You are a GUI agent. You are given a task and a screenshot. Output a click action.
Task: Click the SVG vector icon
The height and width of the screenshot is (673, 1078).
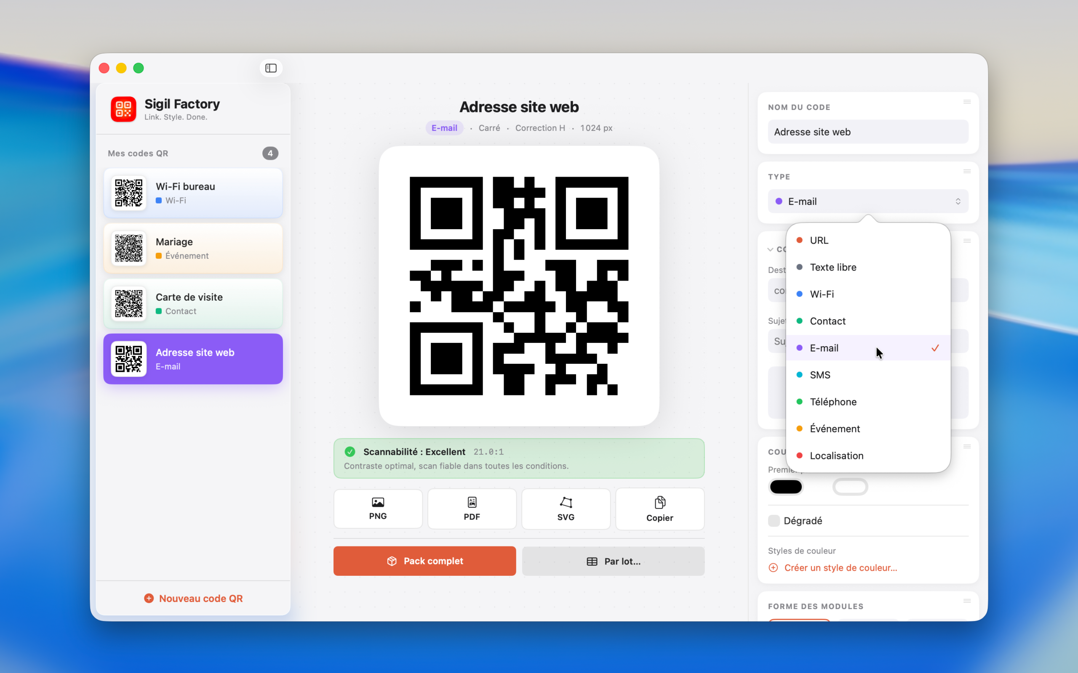tap(566, 503)
